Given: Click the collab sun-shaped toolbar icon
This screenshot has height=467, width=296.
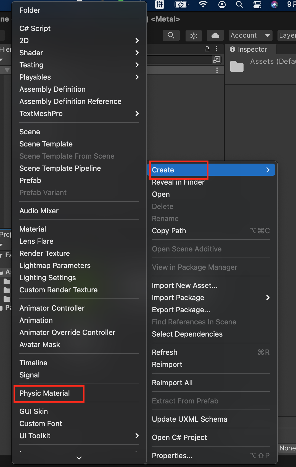Looking at the screenshot, I should pos(194,36).
